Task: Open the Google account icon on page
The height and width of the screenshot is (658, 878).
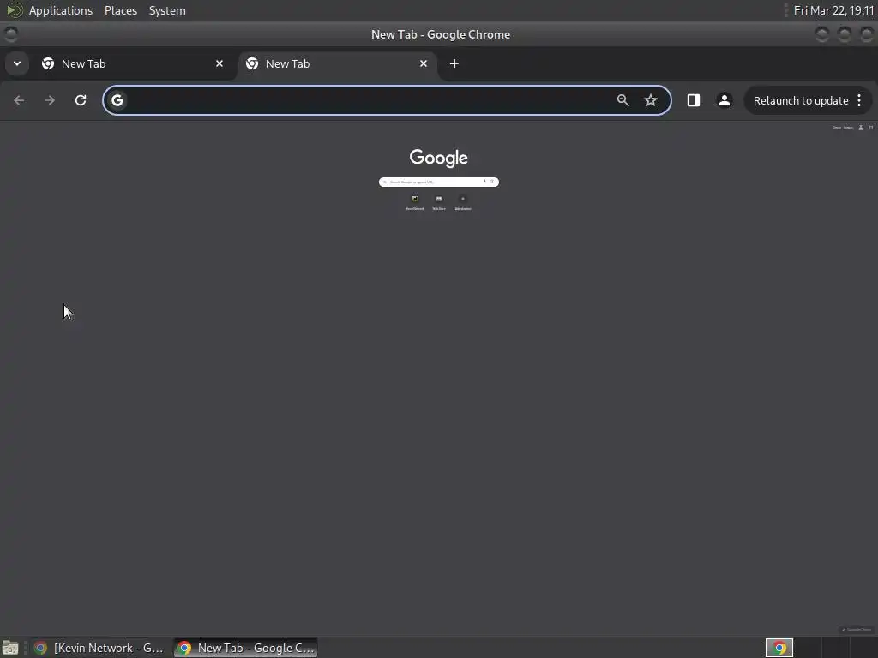Action: coord(861,128)
